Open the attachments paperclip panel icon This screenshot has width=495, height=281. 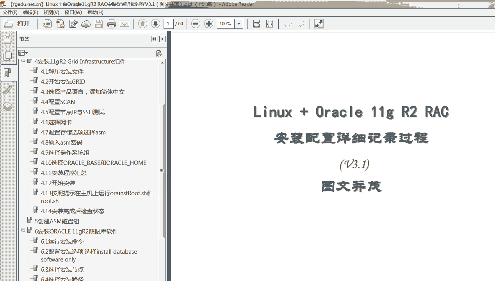(x=7, y=90)
